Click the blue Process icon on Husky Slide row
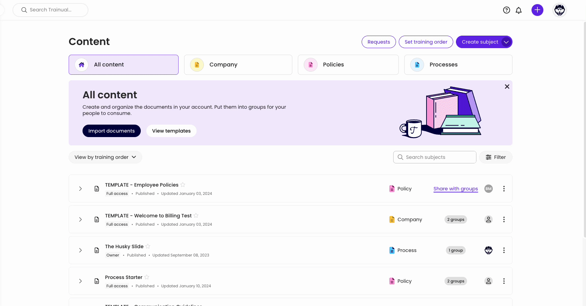 tap(392, 250)
